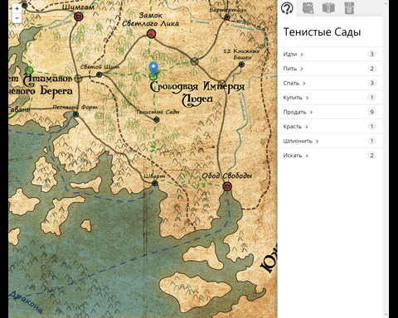Click the black town marker at the map's top-left corner
This screenshot has height=318, width=398.
click(25, 5)
